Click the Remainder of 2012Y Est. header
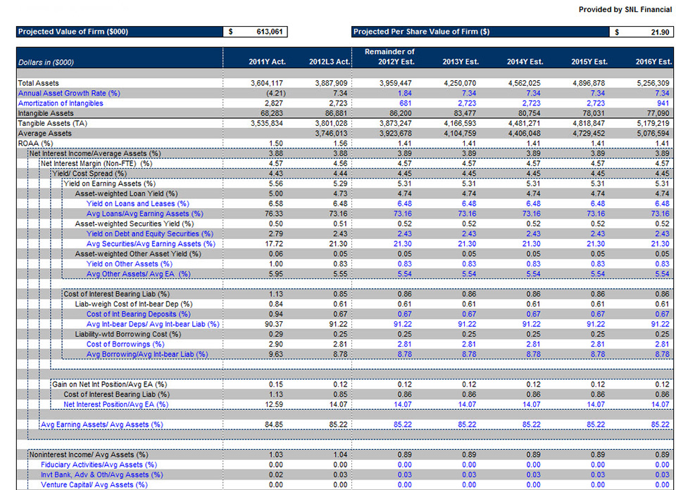Screen dimensions: 676x490 pyautogui.click(x=389, y=57)
